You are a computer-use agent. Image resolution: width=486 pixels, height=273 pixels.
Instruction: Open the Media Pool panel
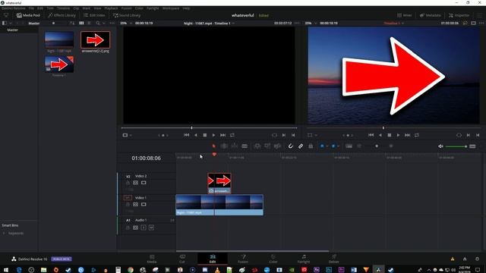click(29, 15)
